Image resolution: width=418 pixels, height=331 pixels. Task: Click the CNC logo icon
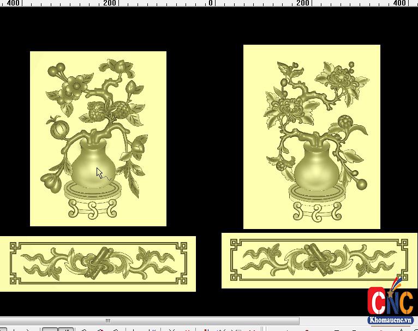pyautogui.click(x=390, y=301)
